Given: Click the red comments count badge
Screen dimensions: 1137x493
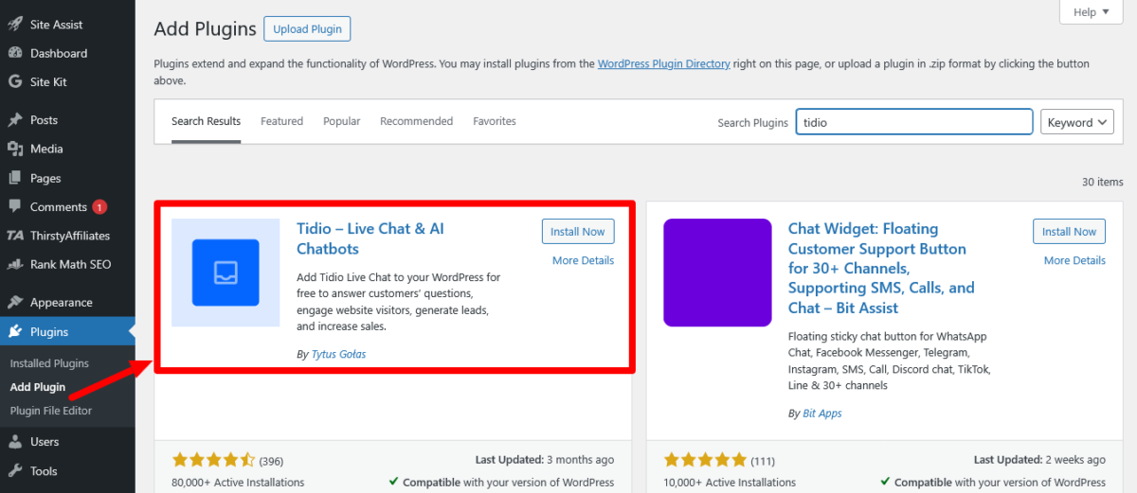Looking at the screenshot, I should click(x=100, y=207).
